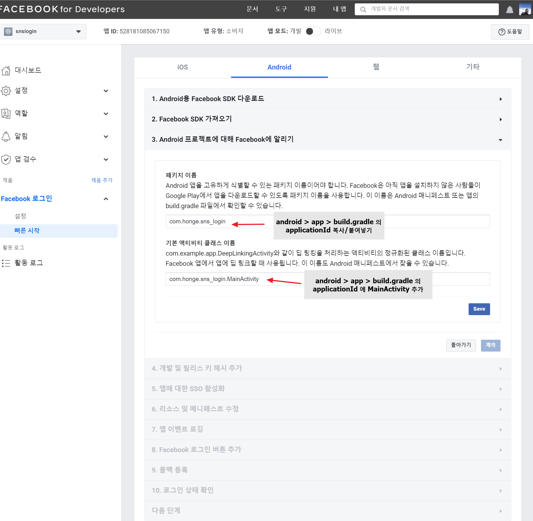Open 설정 under Facebook 로그인
Screen dimensions: 533x521
pyautogui.click(x=20, y=216)
